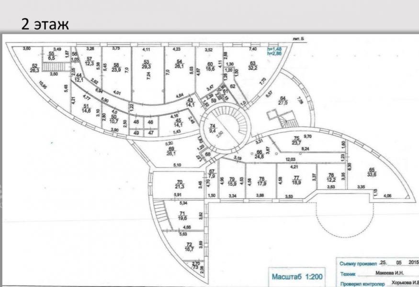Click room 65 label with area 33,6

click(372, 172)
